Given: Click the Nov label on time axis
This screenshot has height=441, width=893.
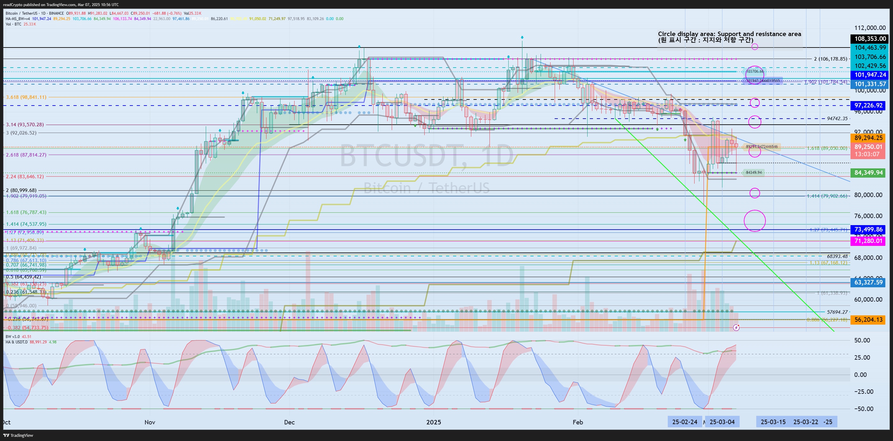Looking at the screenshot, I should point(150,422).
